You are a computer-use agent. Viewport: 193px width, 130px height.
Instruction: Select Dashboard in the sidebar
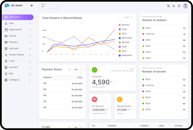[x=17, y=17]
